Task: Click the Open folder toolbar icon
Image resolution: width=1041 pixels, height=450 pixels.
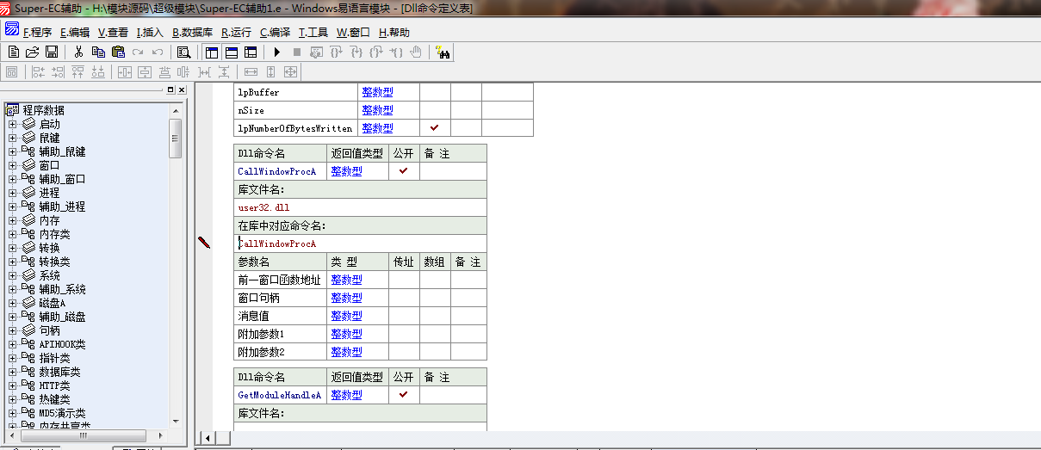Action: tap(33, 52)
